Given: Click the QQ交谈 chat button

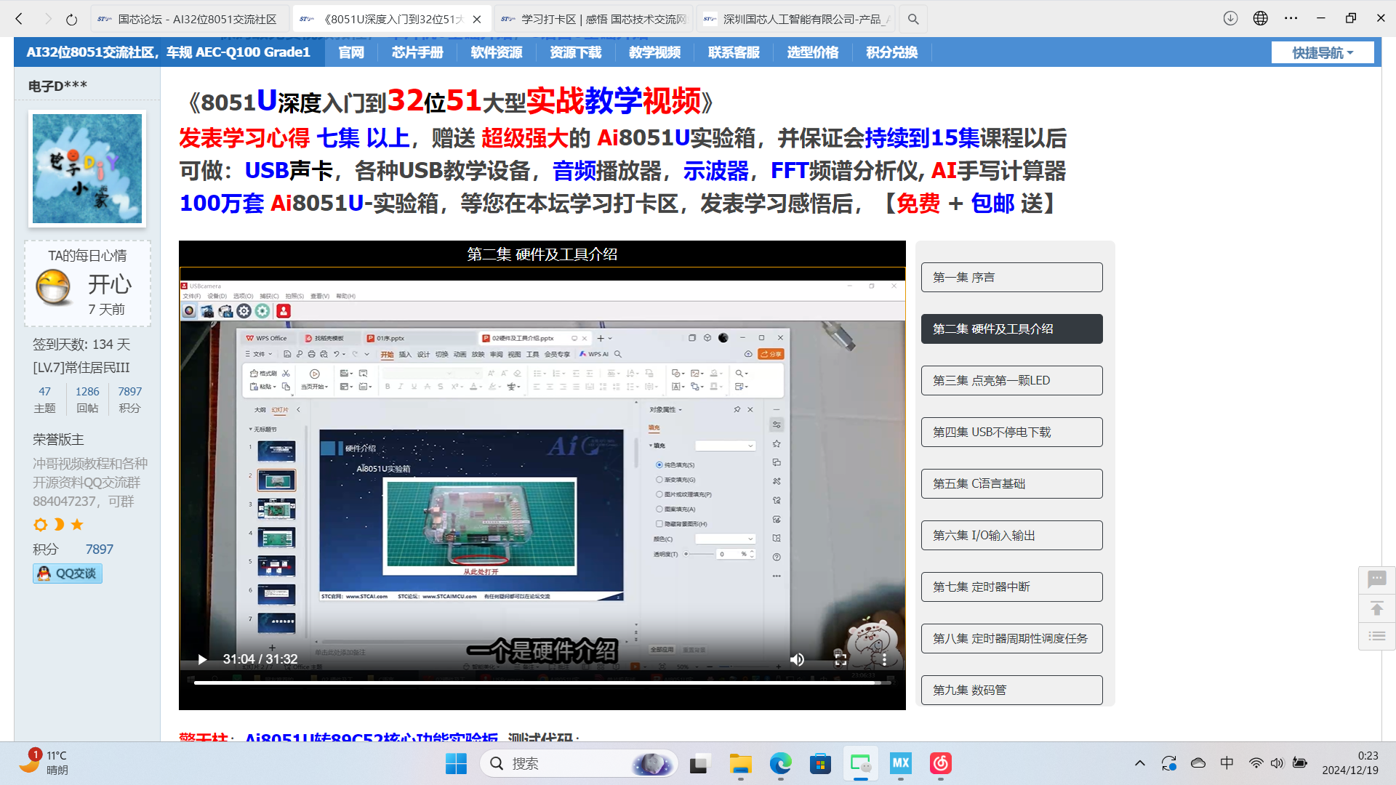Looking at the screenshot, I should [x=68, y=573].
